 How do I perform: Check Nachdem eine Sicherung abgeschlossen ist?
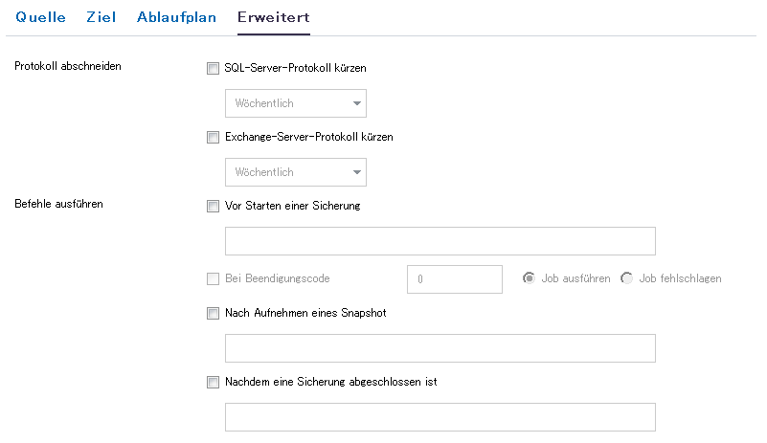click(x=213, y=382)
